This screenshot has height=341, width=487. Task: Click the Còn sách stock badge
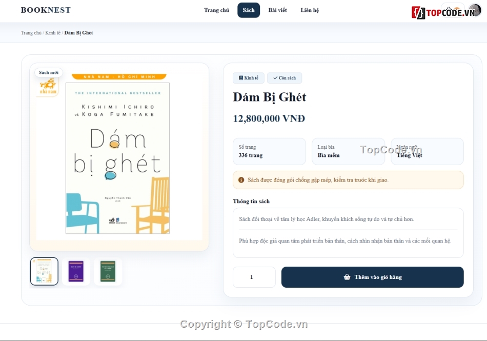coord(285,78)
